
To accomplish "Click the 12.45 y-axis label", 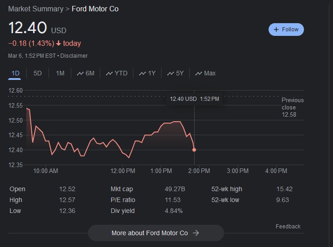I will (15, 135).
